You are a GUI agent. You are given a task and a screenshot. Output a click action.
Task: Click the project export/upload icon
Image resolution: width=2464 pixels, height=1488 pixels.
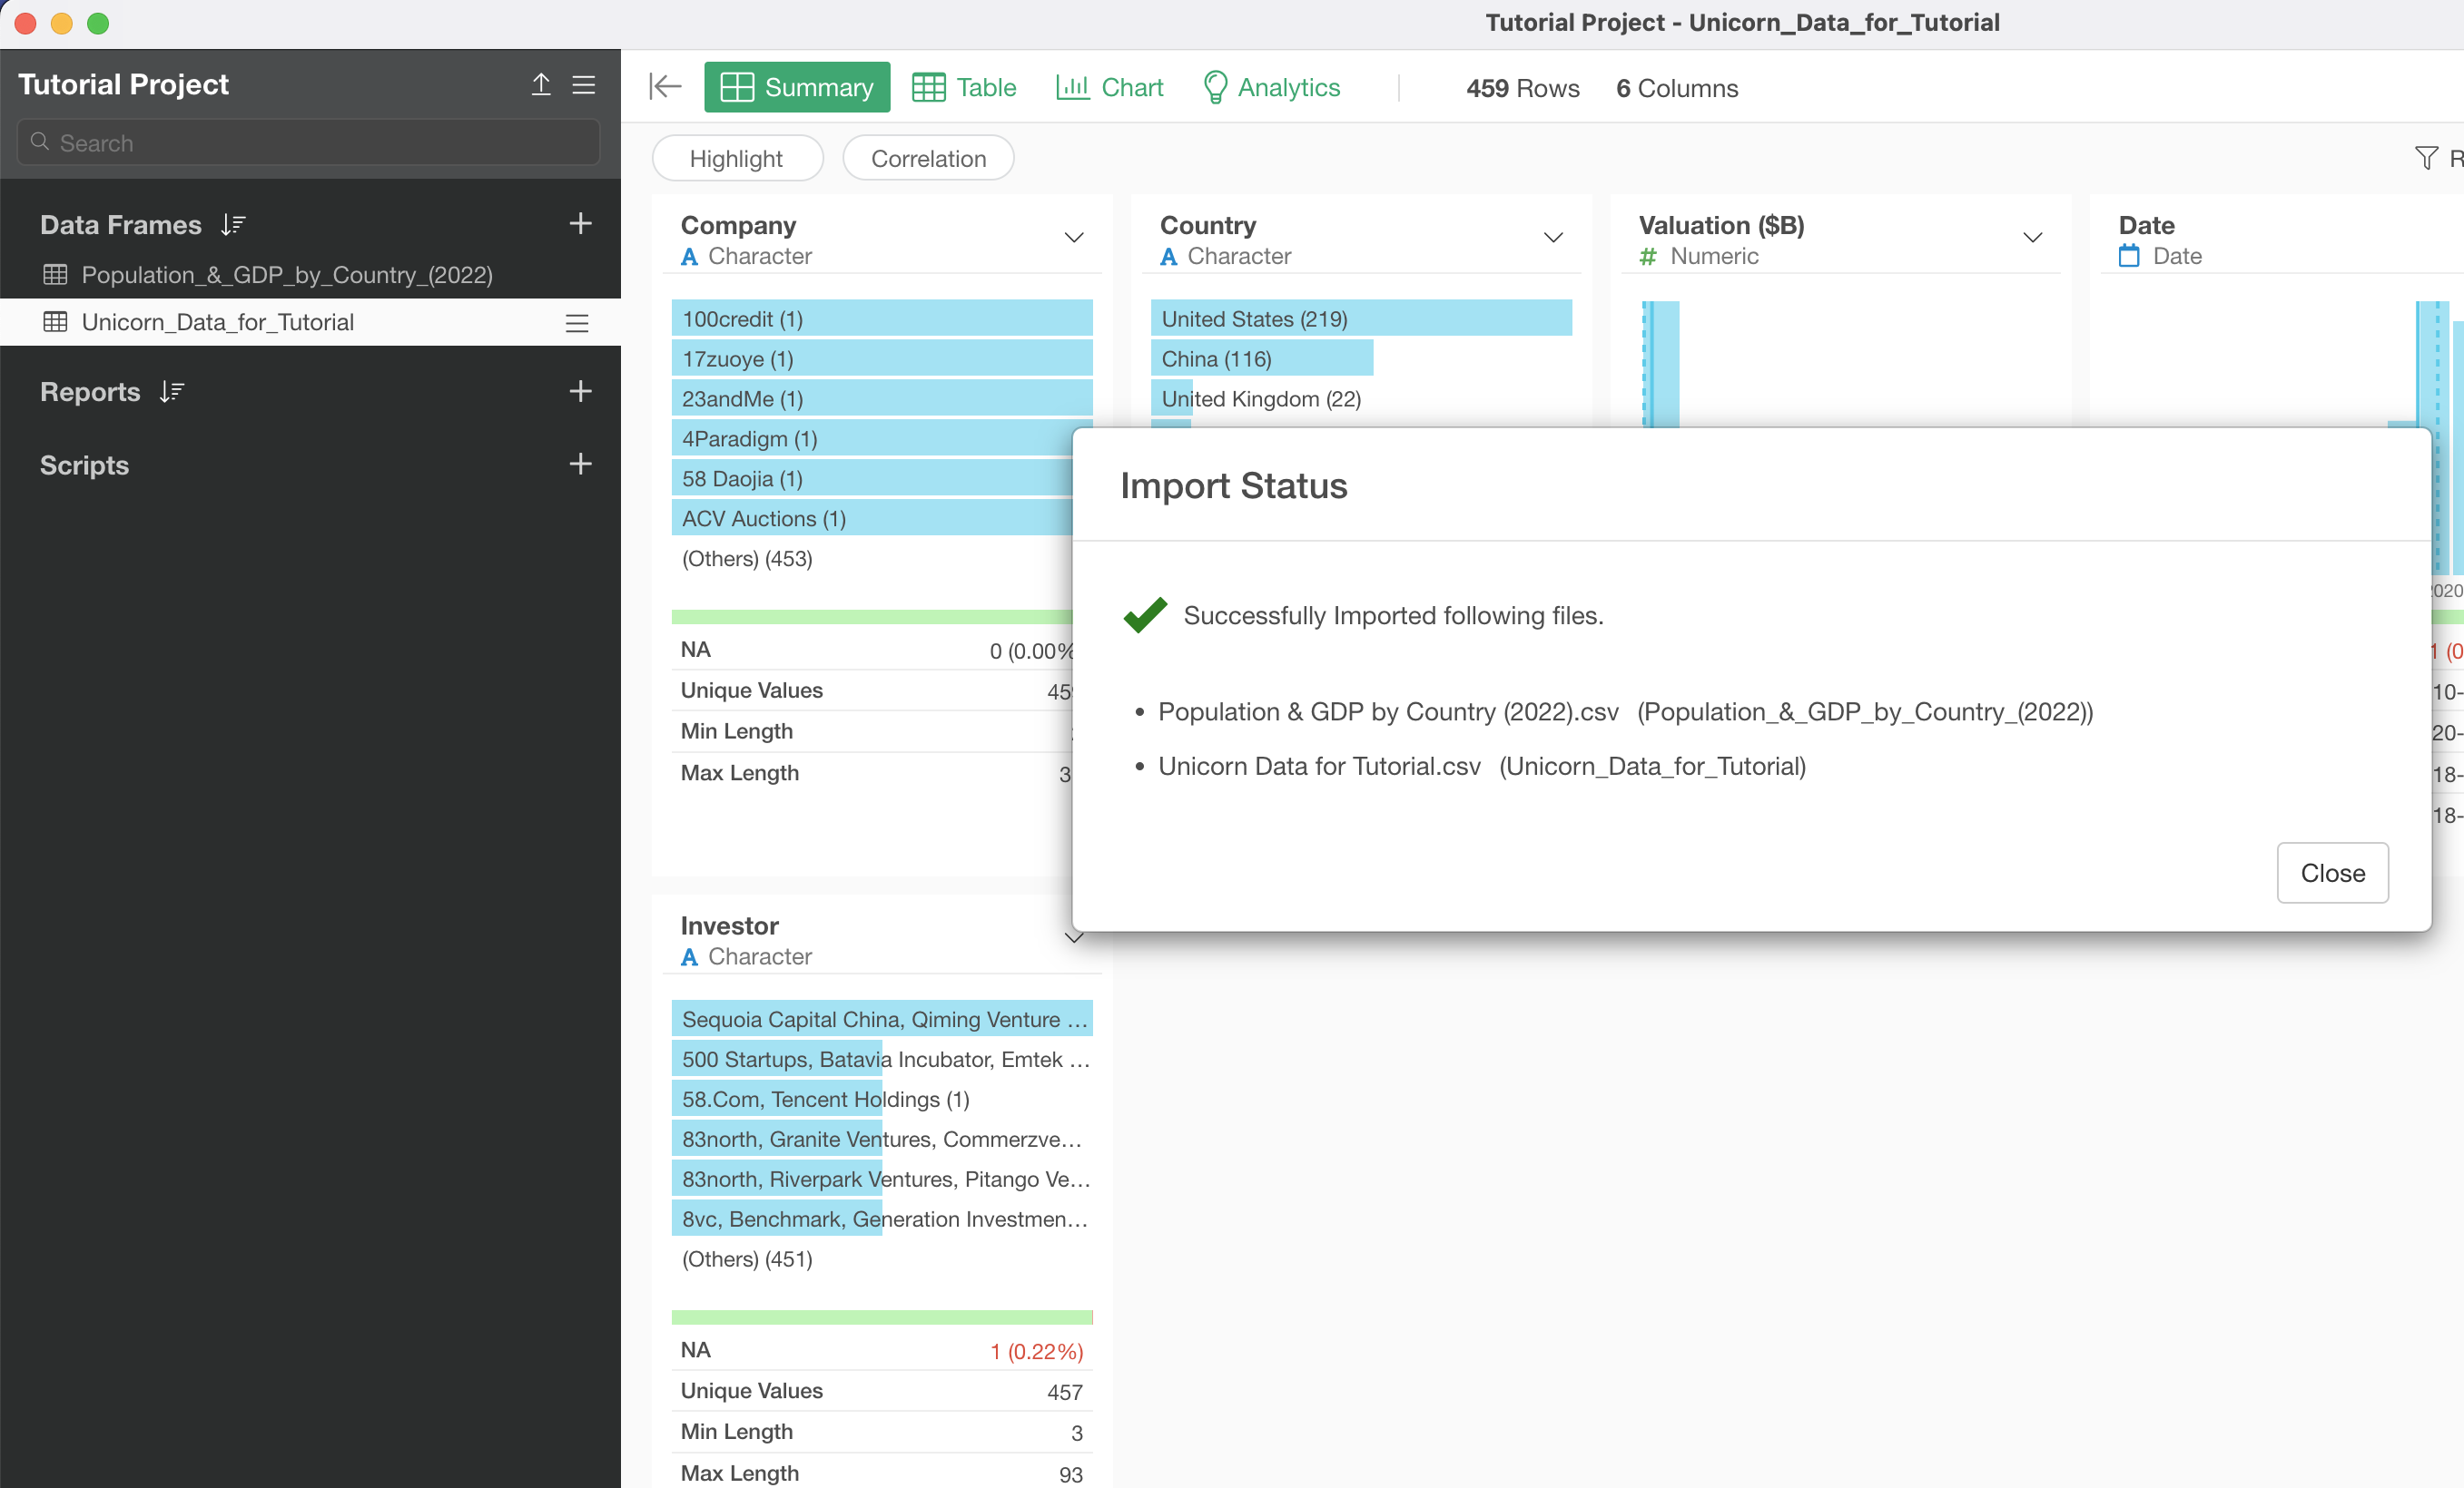coord(540,85)
